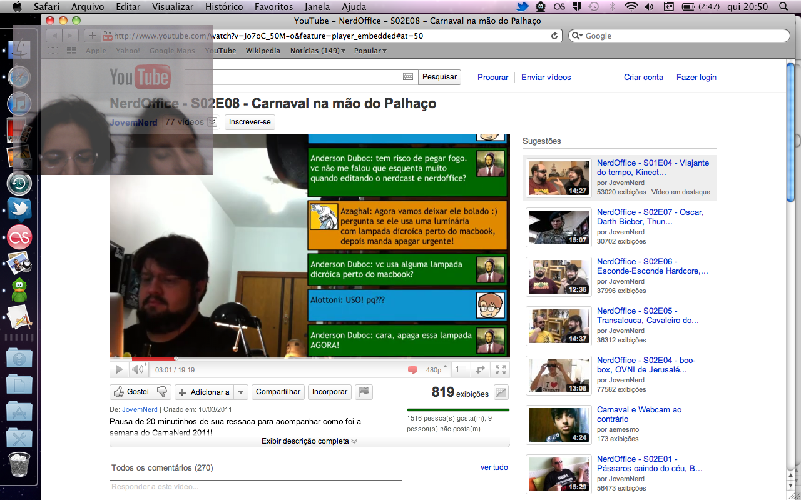Click the Wi-Fi status icon
The width and height of the screenshot is (801, 500).
[631, 7]
